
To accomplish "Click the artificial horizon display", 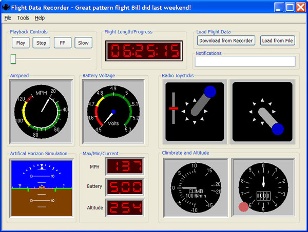I will click(41, 188).
